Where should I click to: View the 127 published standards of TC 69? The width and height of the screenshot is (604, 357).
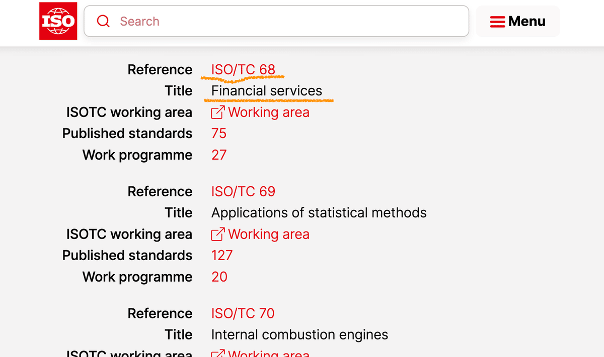click(x=222, y=256)
